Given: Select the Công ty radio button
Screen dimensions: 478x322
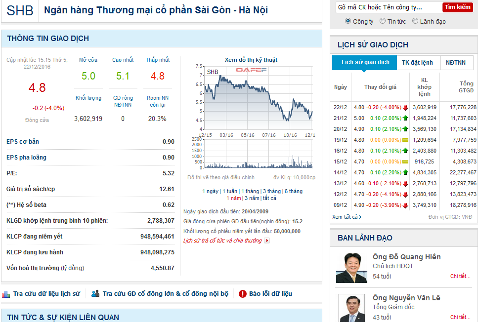Looking at the screenshot, I should [x=348, y=21].
